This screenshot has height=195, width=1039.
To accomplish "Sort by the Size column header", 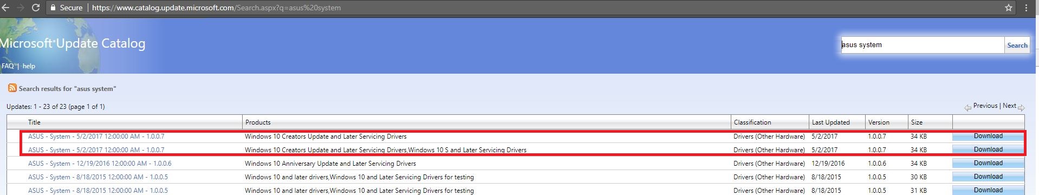I will (917, 122).
